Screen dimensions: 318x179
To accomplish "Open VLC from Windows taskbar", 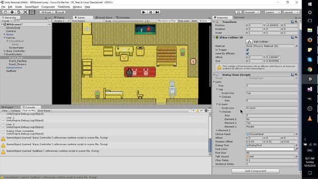I will [x=310, y=118].
